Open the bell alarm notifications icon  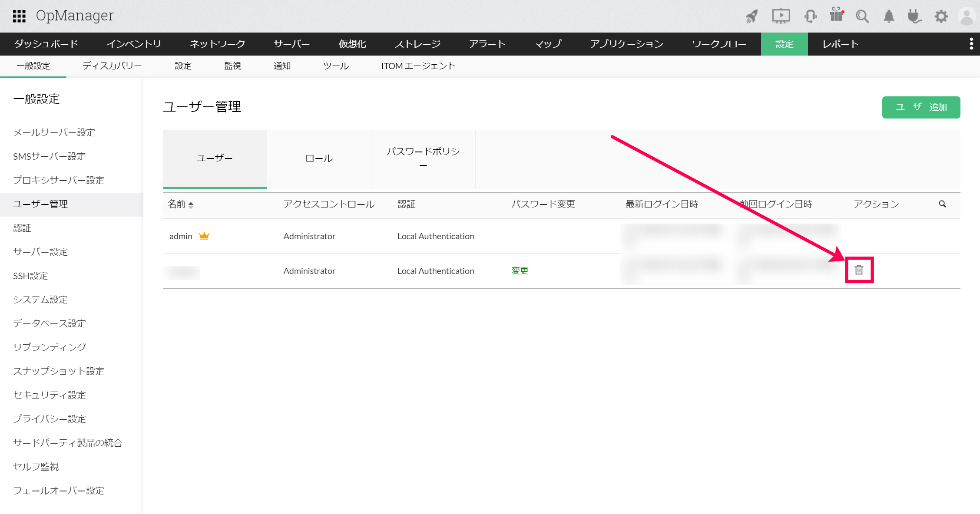pos(889,16)
